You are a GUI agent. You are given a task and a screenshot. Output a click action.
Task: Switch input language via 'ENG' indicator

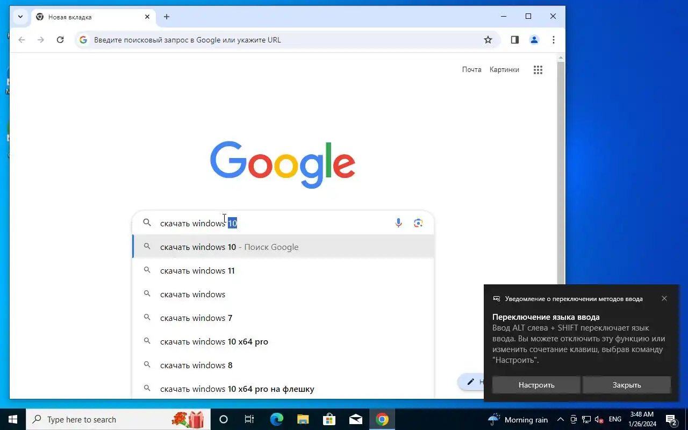(615, 419)
